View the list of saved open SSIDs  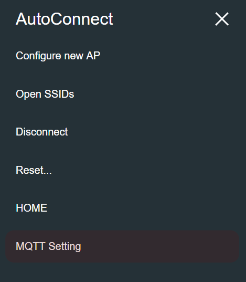point(45,94)
